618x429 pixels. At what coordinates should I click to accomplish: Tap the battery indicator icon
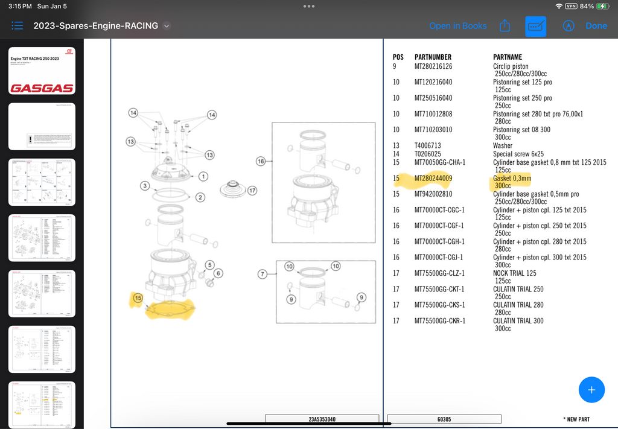tap(602, 6)
